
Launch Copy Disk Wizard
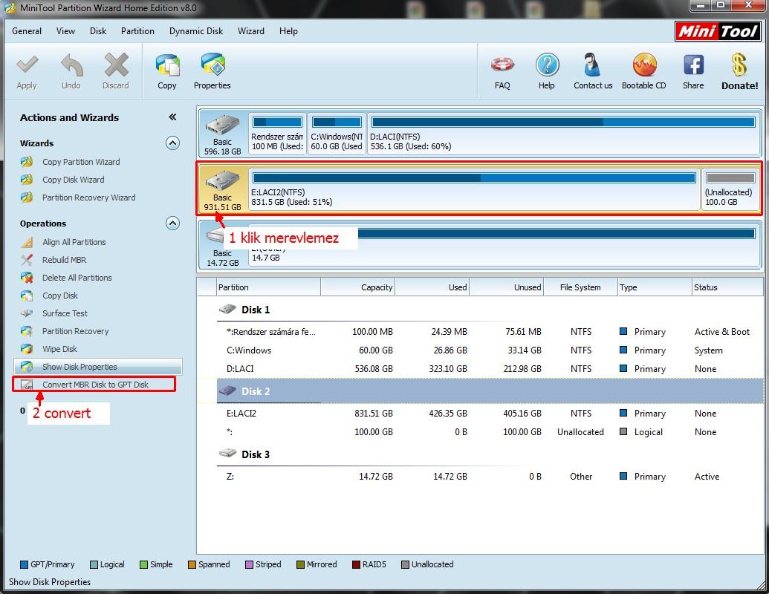pos(73,180)
